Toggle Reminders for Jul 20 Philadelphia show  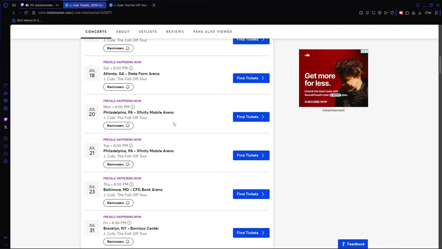point(118,126)
